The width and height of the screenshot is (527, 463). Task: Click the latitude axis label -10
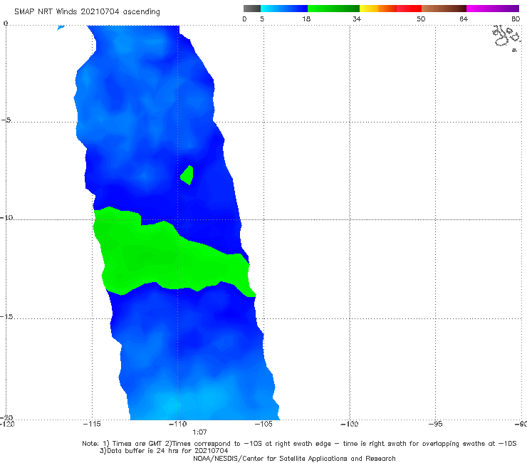(6, 217)
